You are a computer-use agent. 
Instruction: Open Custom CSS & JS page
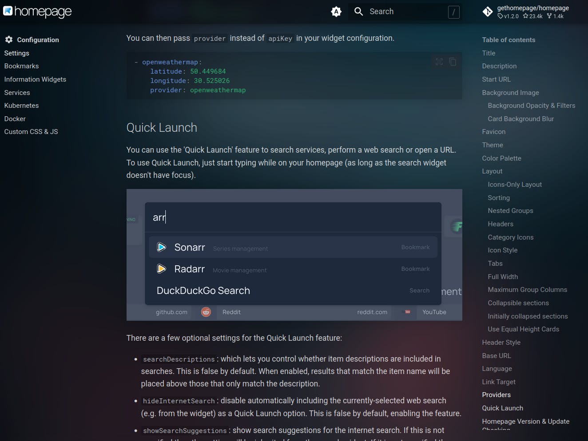click(x=31, y=132)
